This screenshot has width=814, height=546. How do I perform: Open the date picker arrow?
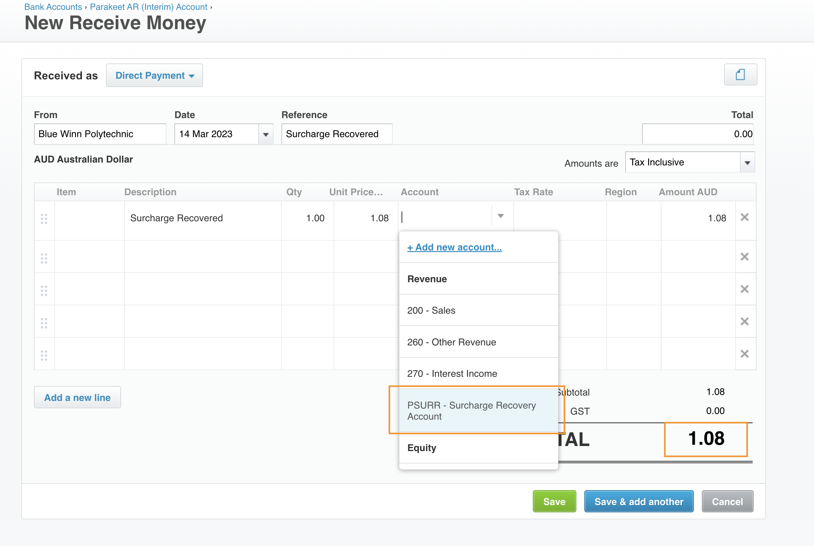pos(266,134)
